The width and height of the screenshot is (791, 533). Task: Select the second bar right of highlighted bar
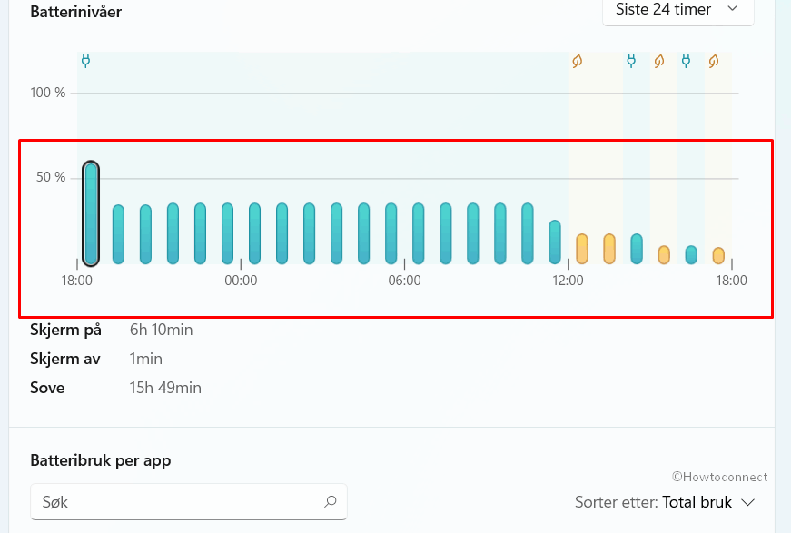145,233
